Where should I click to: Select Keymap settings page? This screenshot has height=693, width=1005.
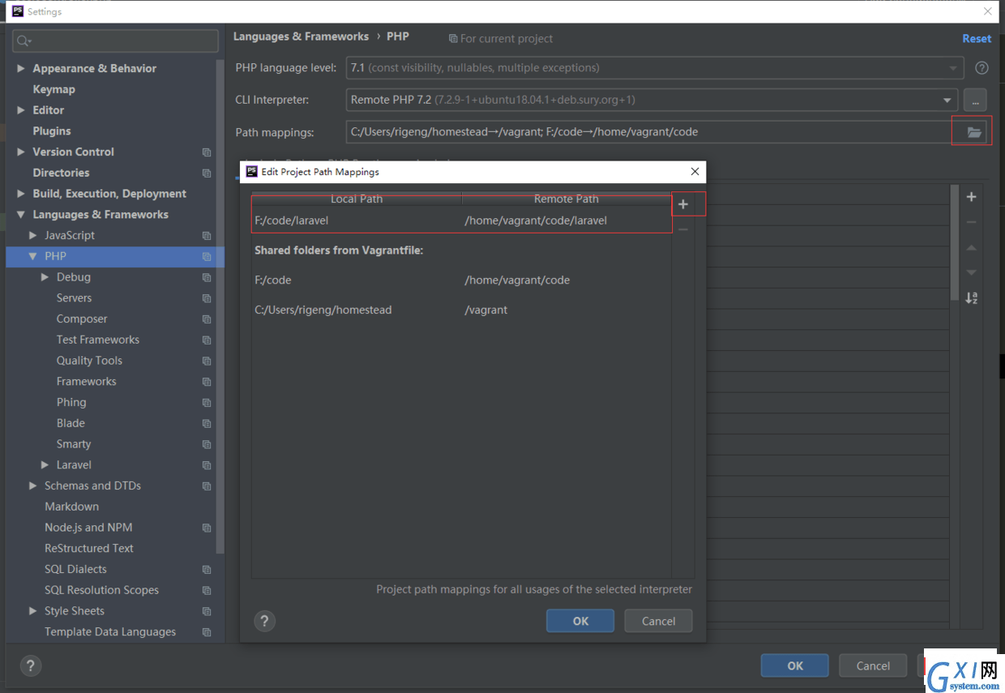53,89
